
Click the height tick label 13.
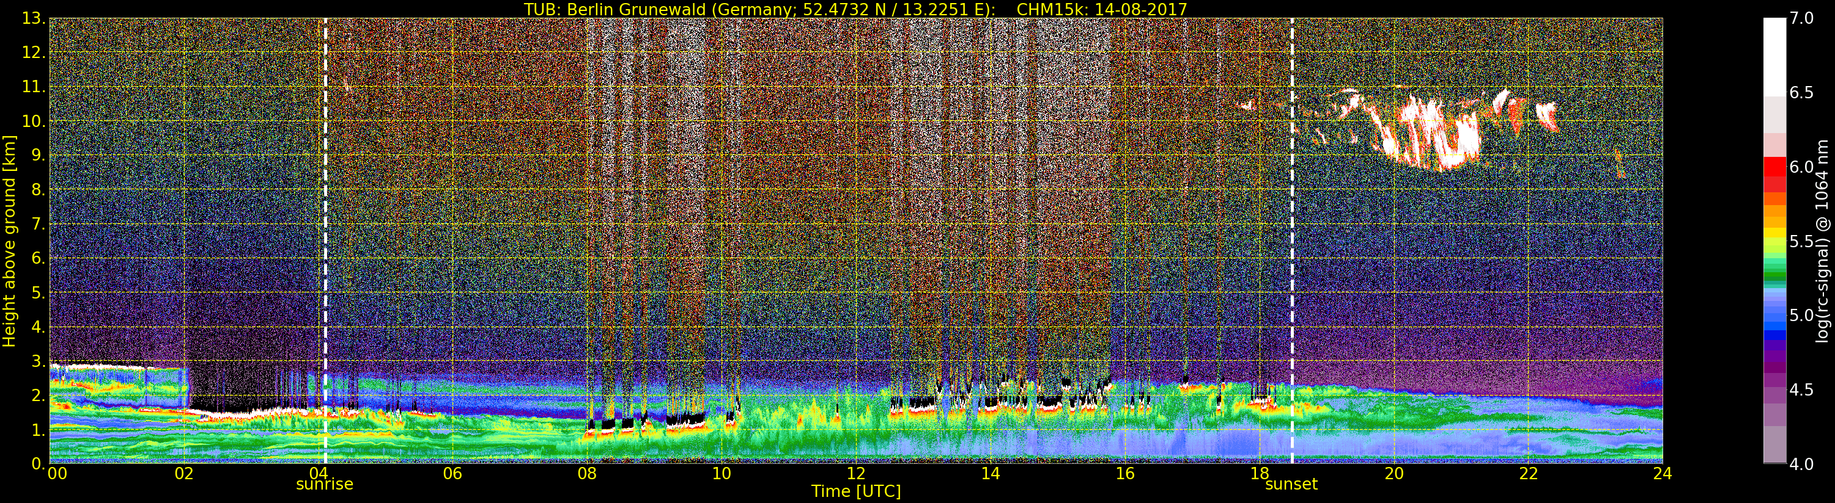(x=33, y=18)
